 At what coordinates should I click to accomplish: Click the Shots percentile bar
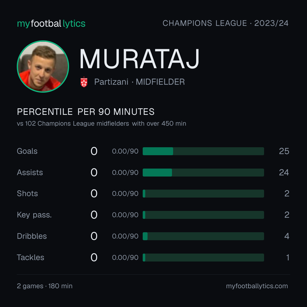tap(203, 194)
